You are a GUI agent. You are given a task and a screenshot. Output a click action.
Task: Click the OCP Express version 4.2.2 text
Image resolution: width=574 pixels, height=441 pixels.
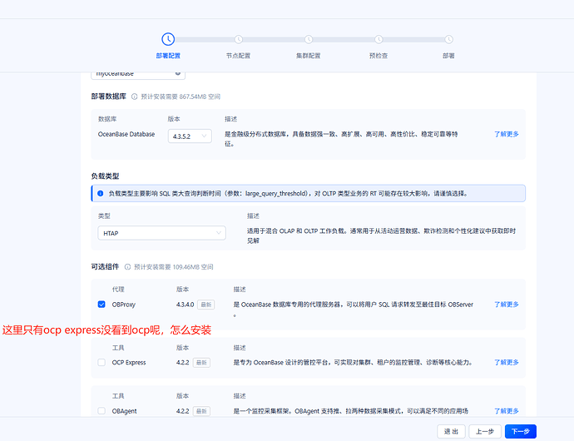click(x=183, y=362)
